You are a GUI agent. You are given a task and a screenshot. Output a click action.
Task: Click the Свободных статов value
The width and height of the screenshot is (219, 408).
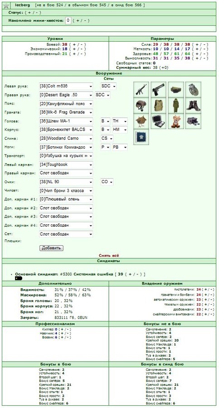[154, 63]
